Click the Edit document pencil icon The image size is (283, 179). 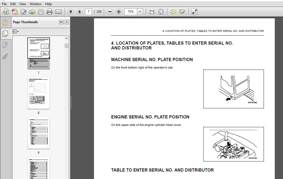click(x=23, y=12)
